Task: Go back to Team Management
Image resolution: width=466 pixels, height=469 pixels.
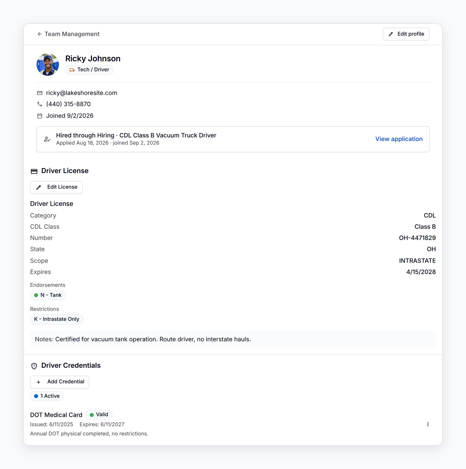Action: point(68,34)
